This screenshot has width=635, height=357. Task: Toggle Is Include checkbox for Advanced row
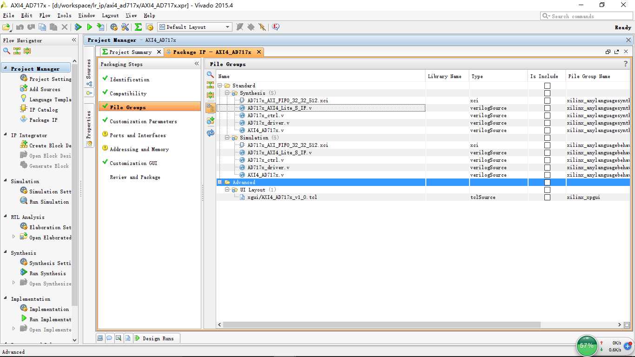coord(547,182)
